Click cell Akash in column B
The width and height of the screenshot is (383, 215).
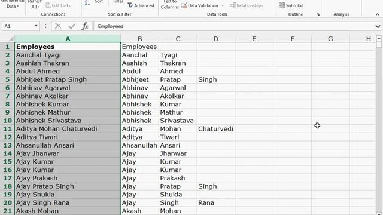[x=139, y=211]
